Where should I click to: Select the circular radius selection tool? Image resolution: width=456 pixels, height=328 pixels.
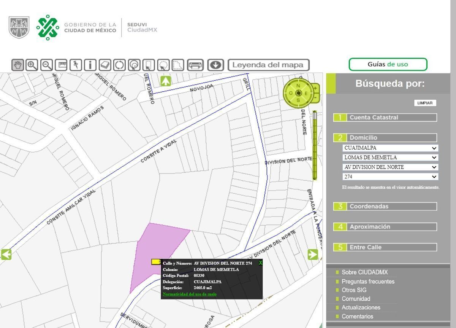pyautogui.click(x=134, y=65)
